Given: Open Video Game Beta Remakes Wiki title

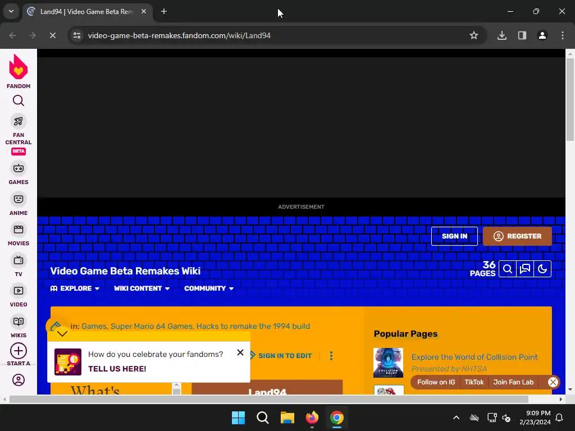Looking at the screenshot, I should pyautogui.click(x=125, y=271).
